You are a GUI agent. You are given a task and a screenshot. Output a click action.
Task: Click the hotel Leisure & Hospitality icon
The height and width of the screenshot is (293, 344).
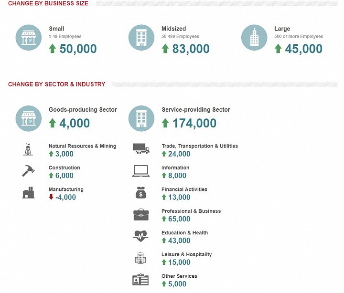point(140,258)
